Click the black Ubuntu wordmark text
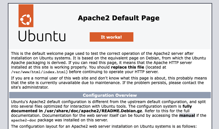The image size is (219, 129). click(42, 36)
